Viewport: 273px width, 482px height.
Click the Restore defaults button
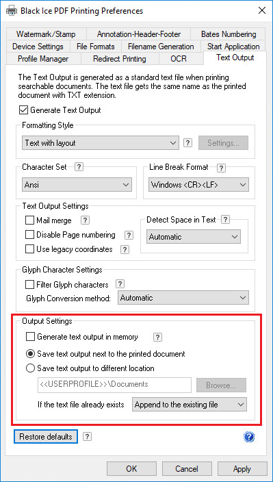click(46, 437)
